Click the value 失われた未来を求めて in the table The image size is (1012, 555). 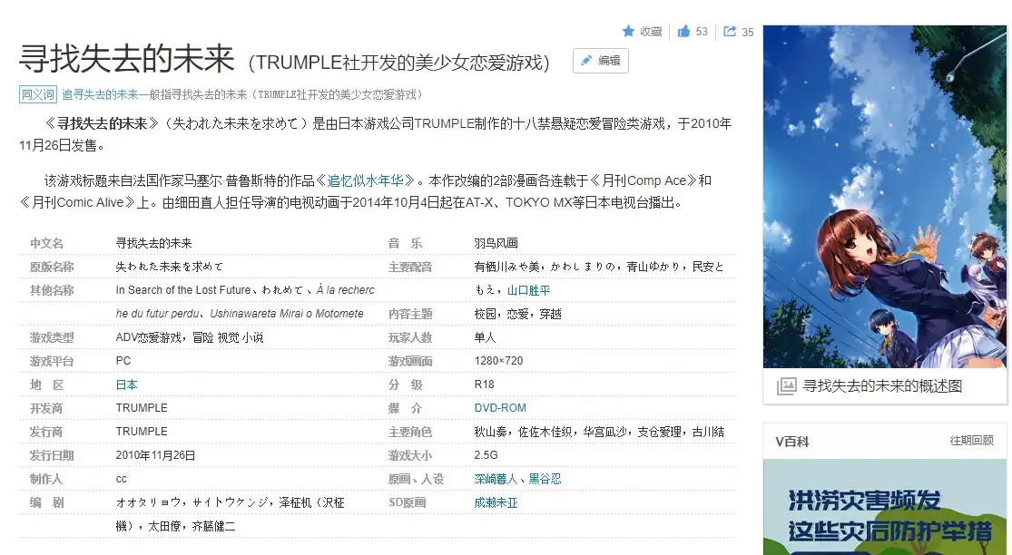[169, 267]
